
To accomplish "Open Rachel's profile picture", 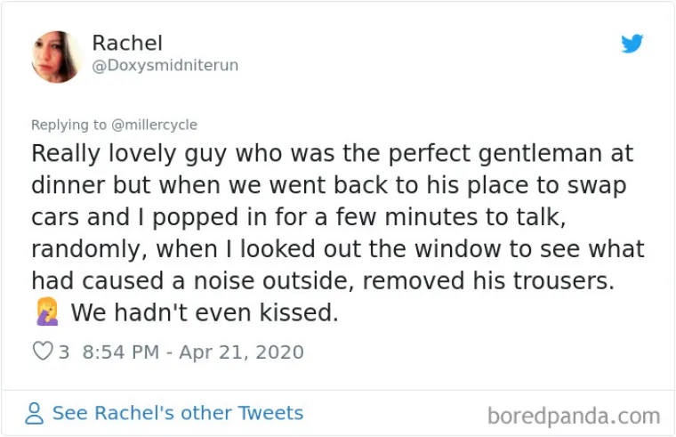I will [x=58, y=56].
